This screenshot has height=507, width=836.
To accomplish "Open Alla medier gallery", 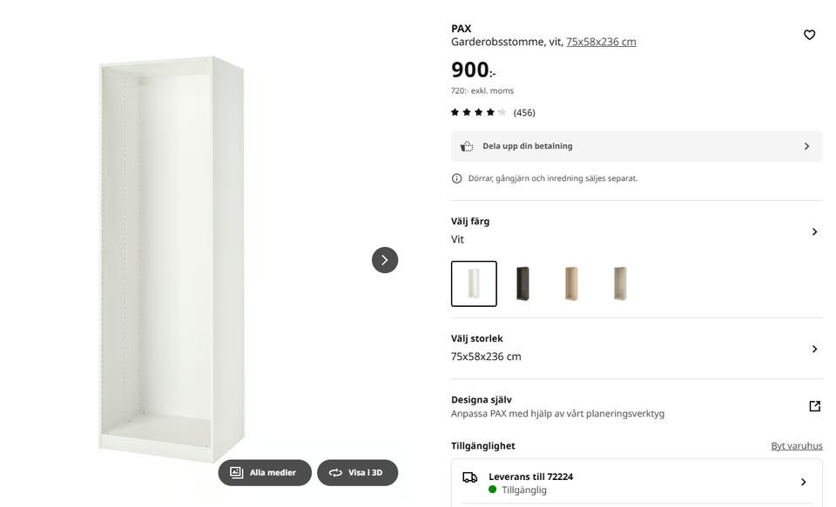I will click(265, 472).
